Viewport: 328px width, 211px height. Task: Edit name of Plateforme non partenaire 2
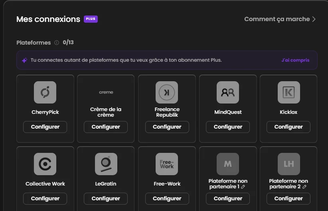[304, 187]
